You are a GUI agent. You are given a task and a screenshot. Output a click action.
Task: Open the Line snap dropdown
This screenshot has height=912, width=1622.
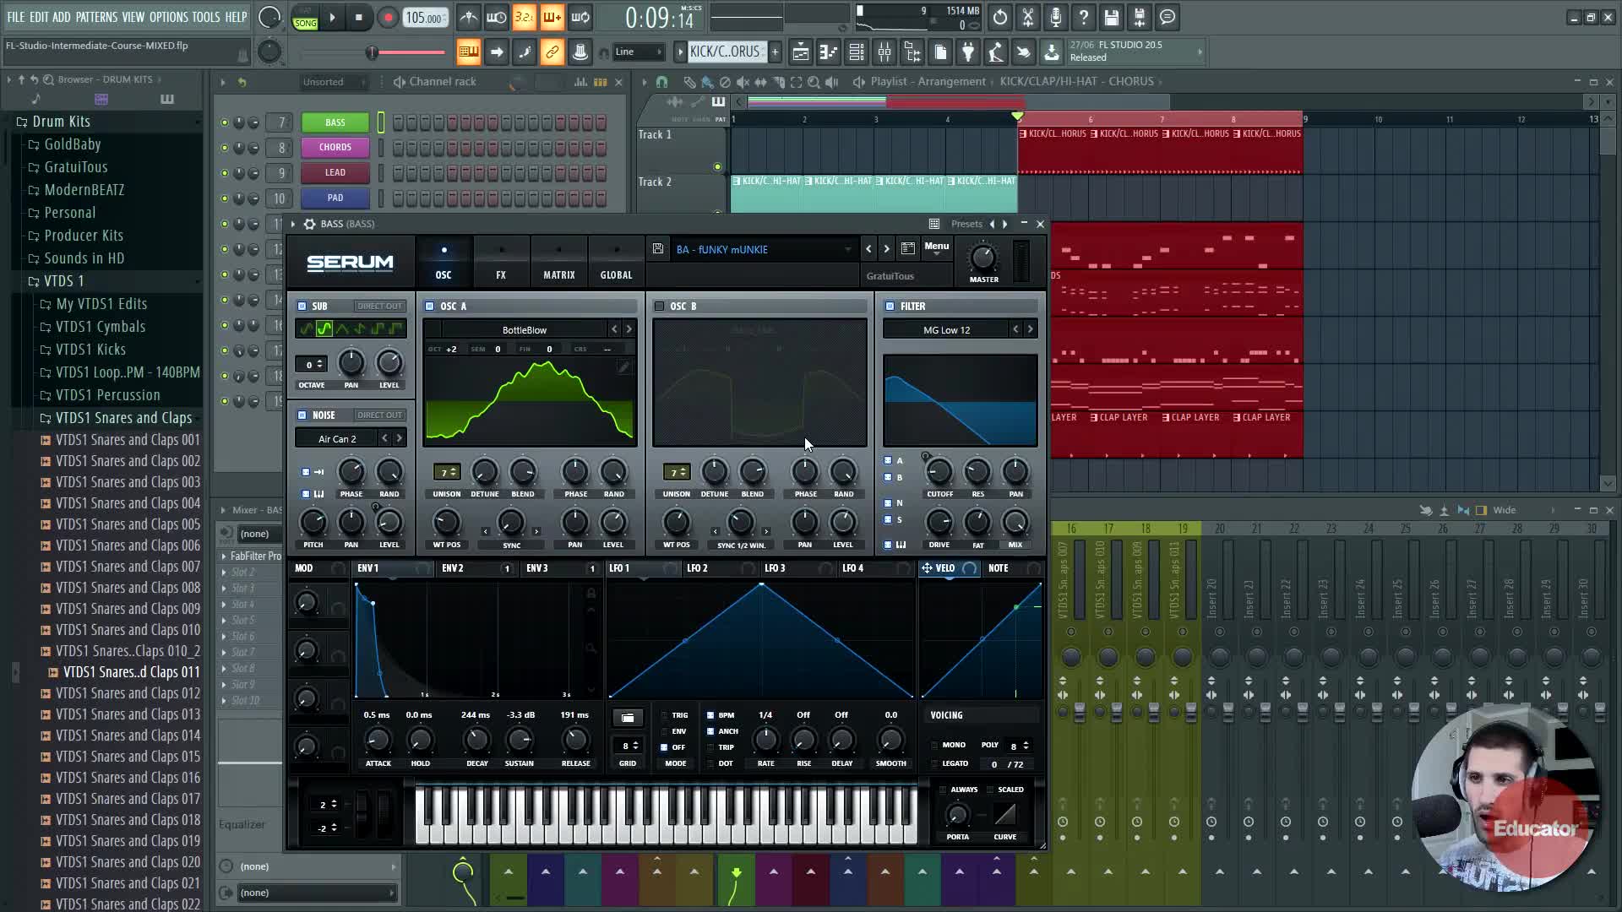pyautogui.click(x=638, y=52)
